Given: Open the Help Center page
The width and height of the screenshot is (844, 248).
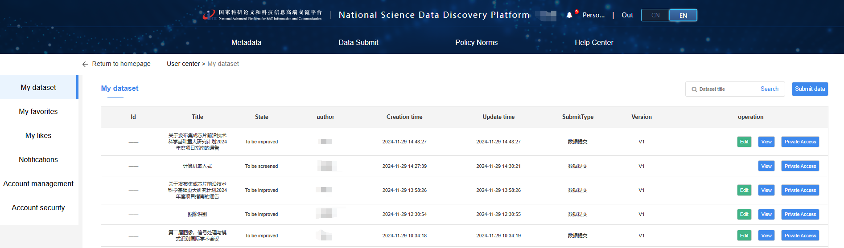Looking at the screenshot, I should 594,43.
